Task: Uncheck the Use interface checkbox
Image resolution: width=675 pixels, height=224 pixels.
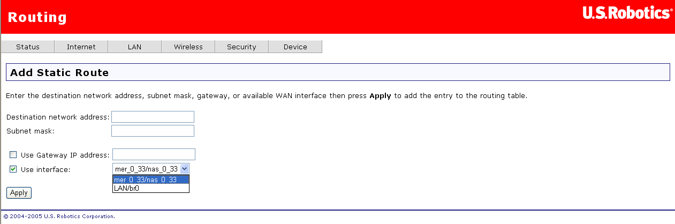Action: [13, 169]
